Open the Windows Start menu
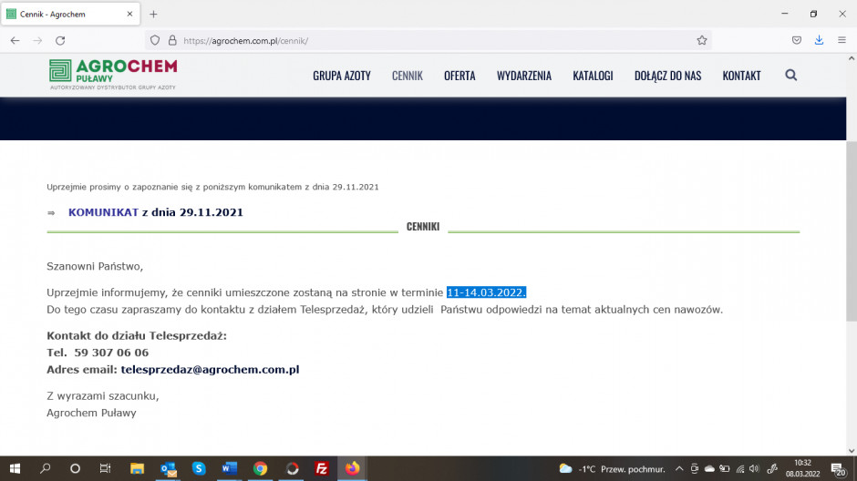 (x=15, y=468)
